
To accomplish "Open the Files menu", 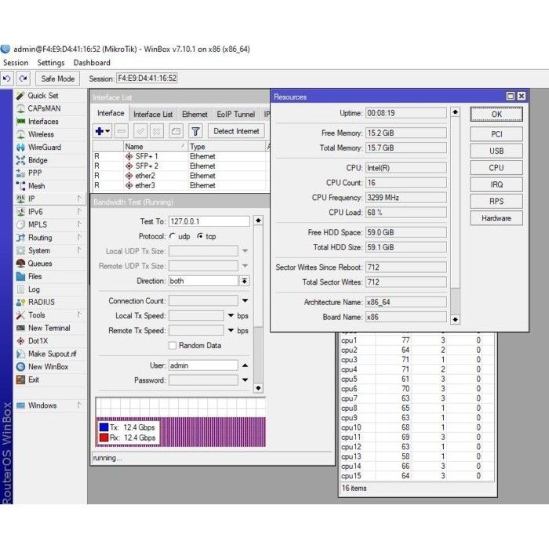I will click(35, 276).
